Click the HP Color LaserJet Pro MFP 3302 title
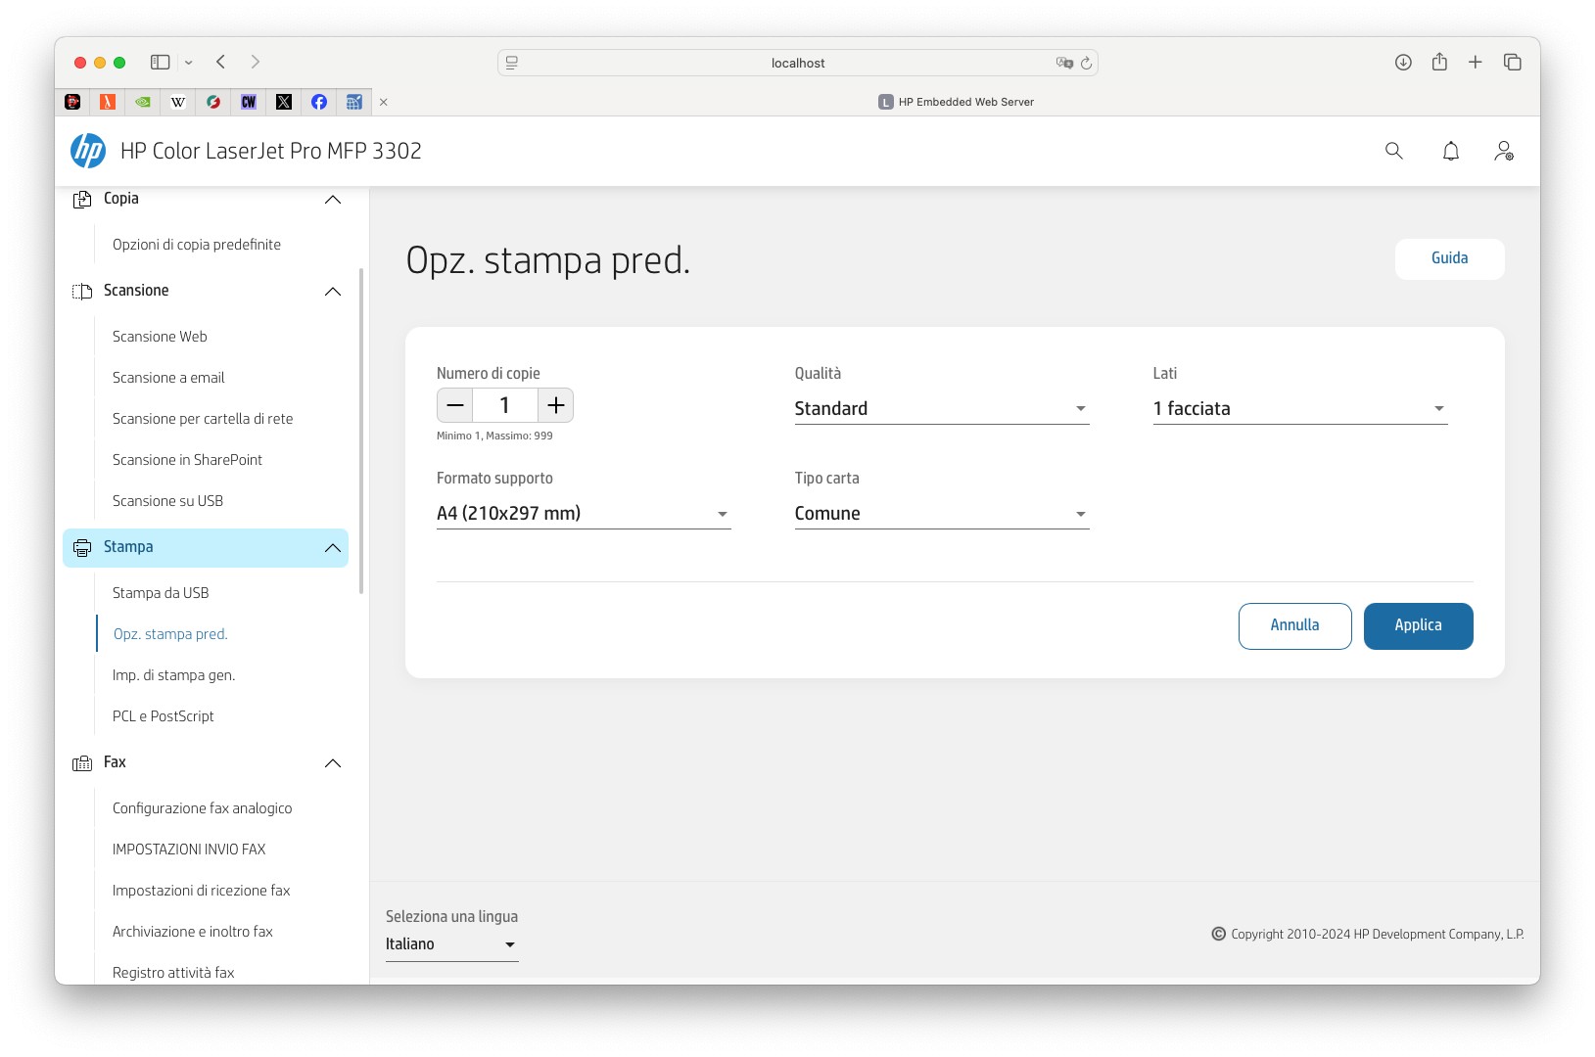This screenshot has width=1595, height=1057. coord(271,151)
